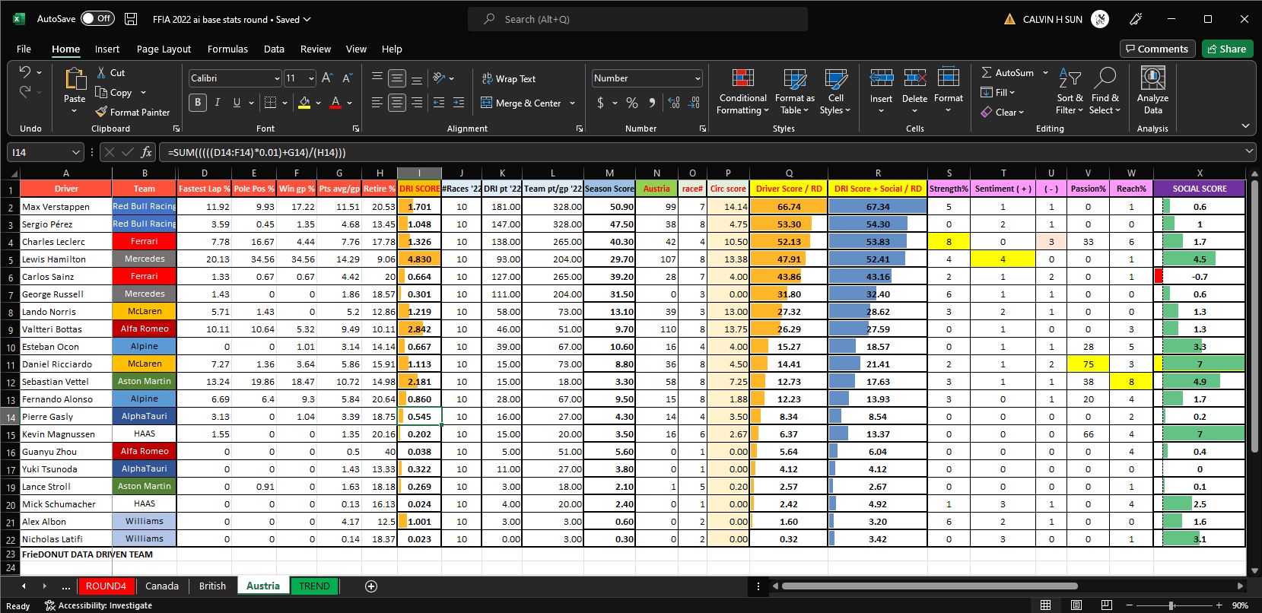This screenshot has height=613, width=1262.
Task: Open Format as Table
Action: tap(794, 91)
